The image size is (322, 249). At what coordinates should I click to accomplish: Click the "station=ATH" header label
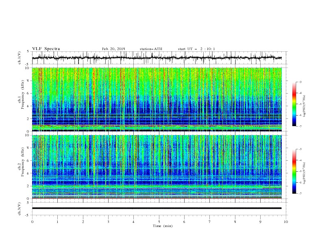[151, 49]
